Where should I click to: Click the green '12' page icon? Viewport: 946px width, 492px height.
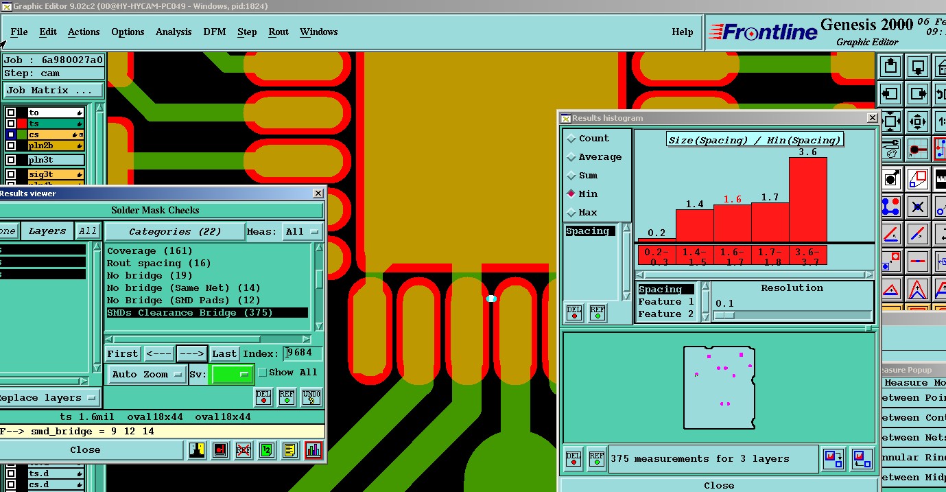click(x=266, y=450)
